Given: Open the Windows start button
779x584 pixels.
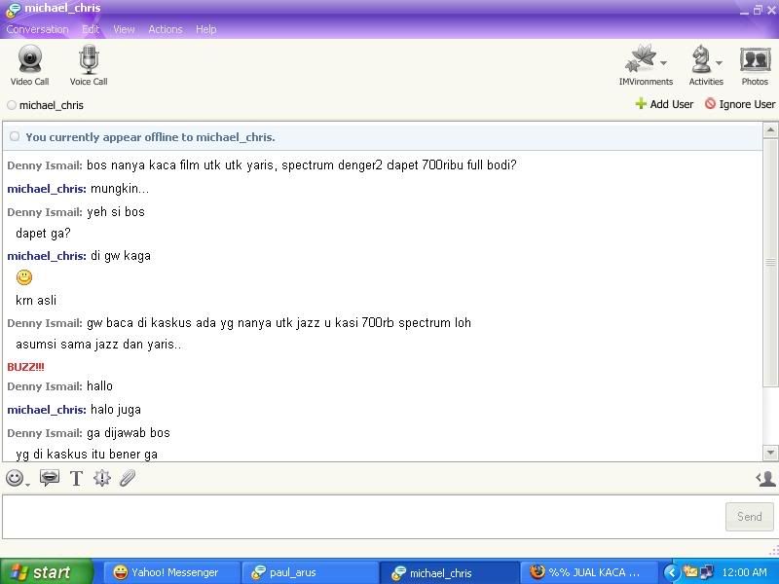Looking at the screenshot, I should (x=47, y=572).
